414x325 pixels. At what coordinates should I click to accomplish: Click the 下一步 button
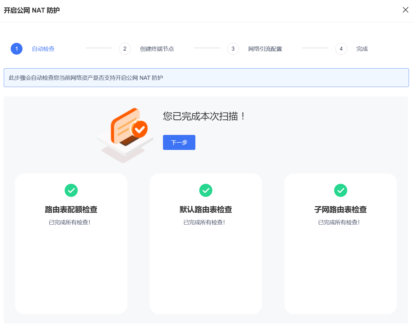[x=179, y=142]
